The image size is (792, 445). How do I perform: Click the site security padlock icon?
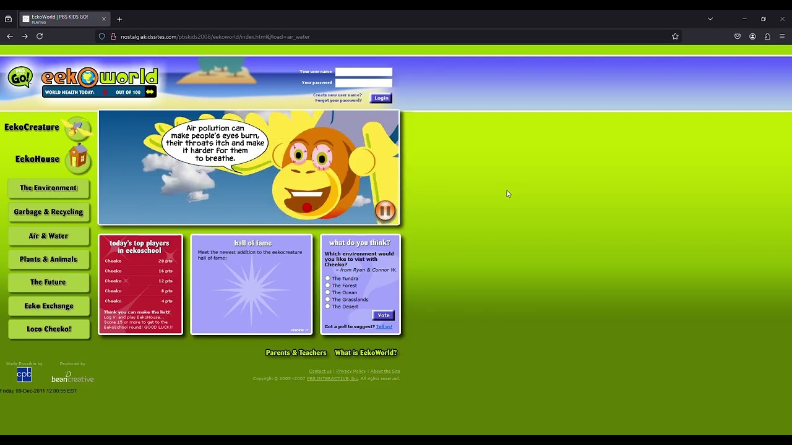coord(113,36)
